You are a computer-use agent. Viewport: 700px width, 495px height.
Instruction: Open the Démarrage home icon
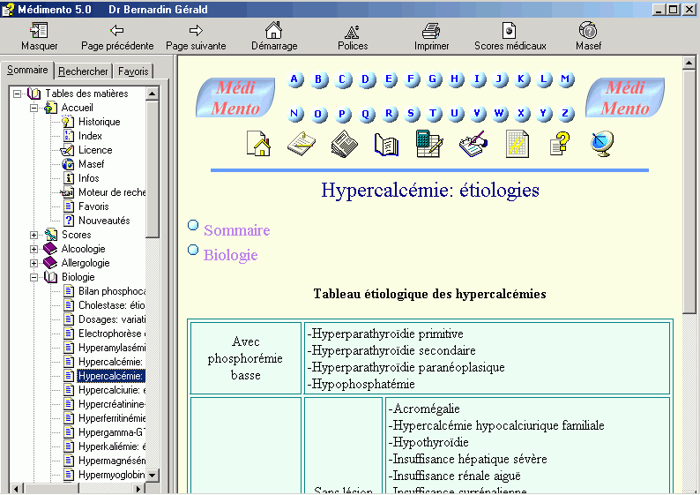tap(273, 30)
